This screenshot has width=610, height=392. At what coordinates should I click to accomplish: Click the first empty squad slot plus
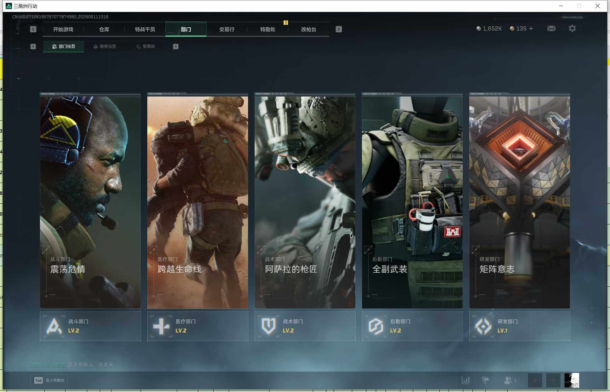[x=535, y=380]
